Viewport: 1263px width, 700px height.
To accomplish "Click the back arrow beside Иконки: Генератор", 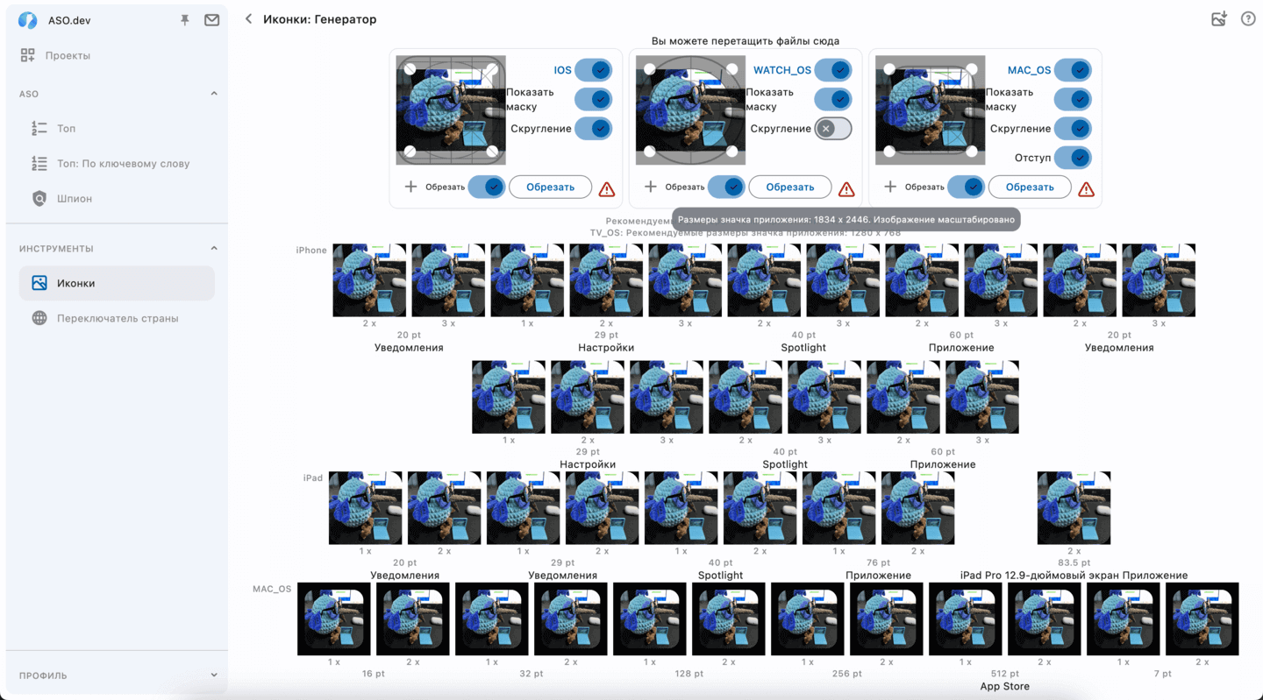I will pyautogui.click(x=249, y=19).
